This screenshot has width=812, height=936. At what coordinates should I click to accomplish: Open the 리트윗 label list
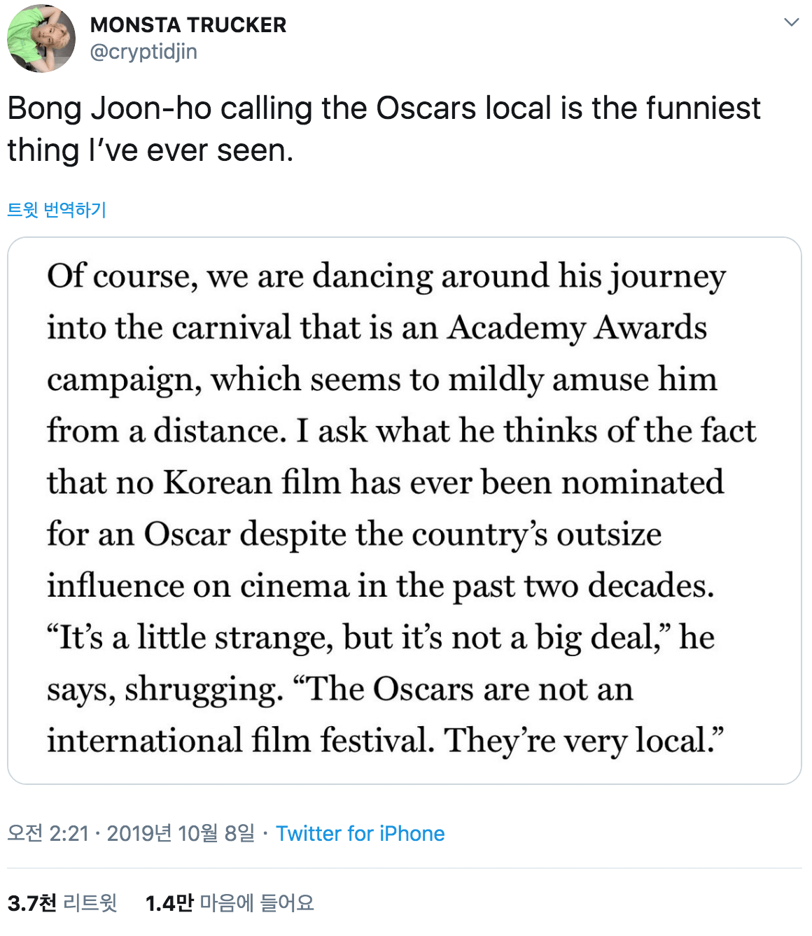tap(90, 903)
